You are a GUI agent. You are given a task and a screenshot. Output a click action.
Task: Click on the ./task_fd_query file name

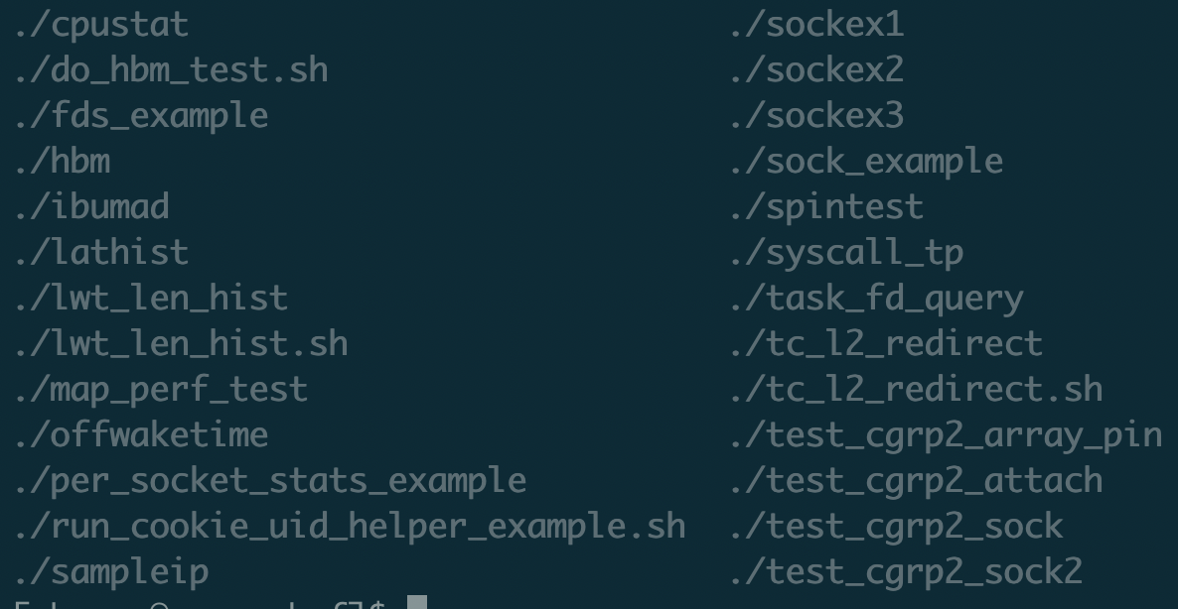876,298
